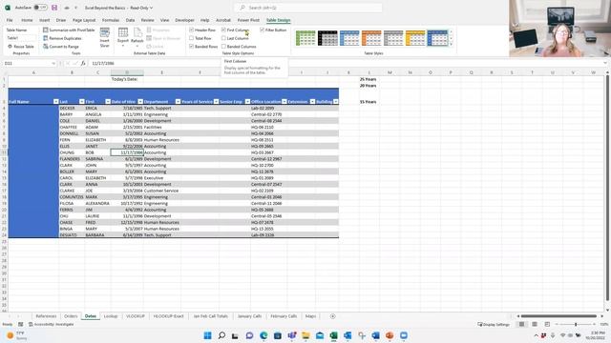
Task: Check the Last Column checkbox
Action: [223, 38]
